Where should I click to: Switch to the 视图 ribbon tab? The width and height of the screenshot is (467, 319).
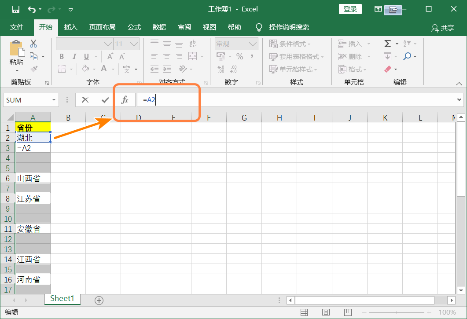pyautogui.click(x=209, y=27)
